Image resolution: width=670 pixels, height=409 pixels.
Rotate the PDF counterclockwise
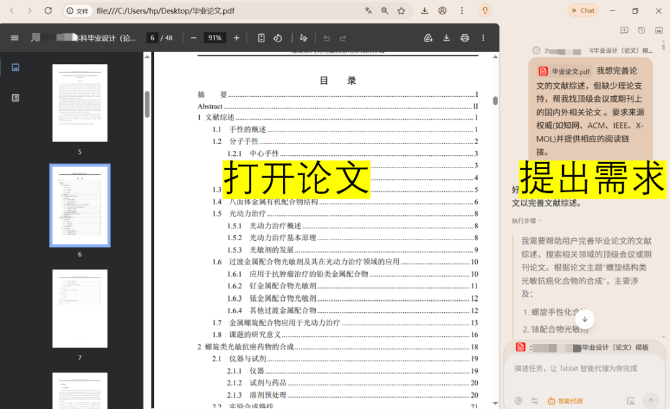point(278,38)
